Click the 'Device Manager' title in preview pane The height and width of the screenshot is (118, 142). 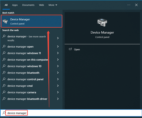(102, 32)
